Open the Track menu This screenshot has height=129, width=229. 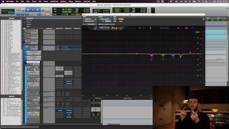[x=34, y=1]
